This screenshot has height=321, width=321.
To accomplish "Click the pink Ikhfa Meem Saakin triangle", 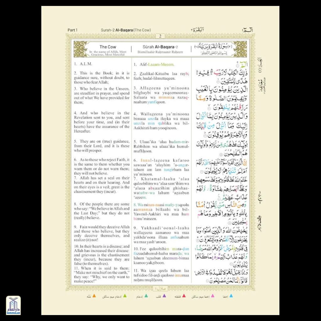I will 213,296.
